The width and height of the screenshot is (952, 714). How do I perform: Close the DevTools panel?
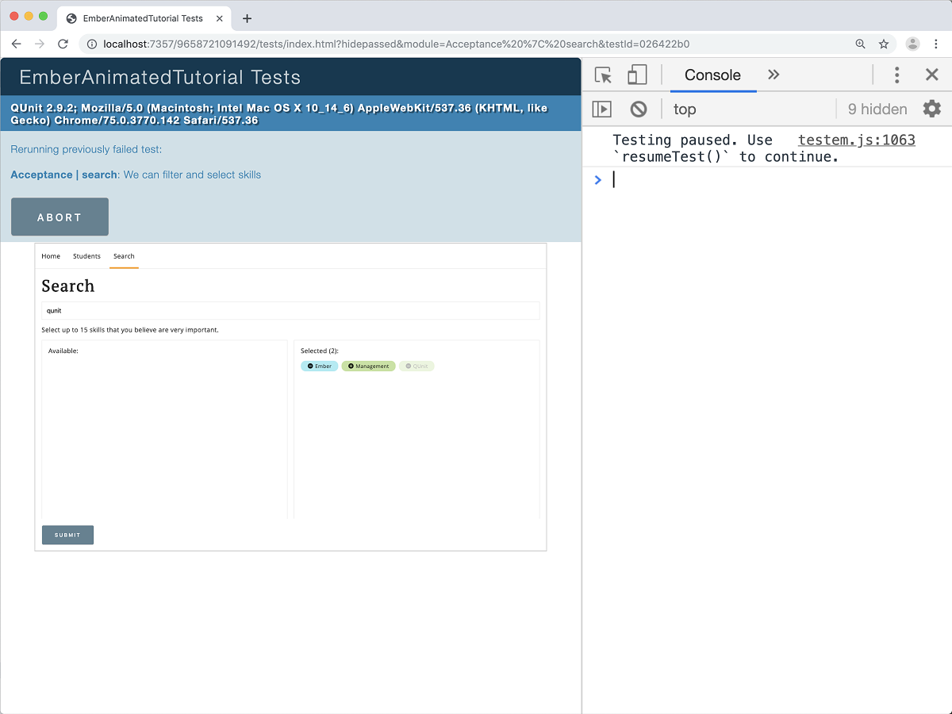point(932,75)
